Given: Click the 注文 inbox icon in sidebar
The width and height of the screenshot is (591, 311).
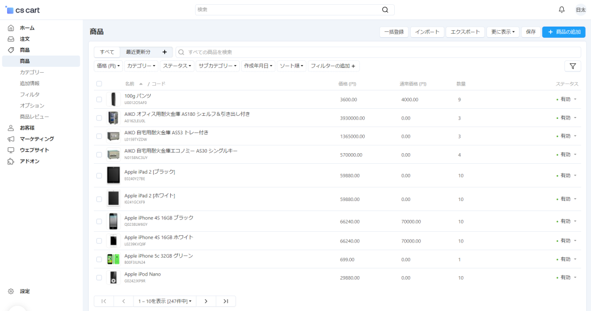Looking at the screenshot, I should (x=11, y=39).
